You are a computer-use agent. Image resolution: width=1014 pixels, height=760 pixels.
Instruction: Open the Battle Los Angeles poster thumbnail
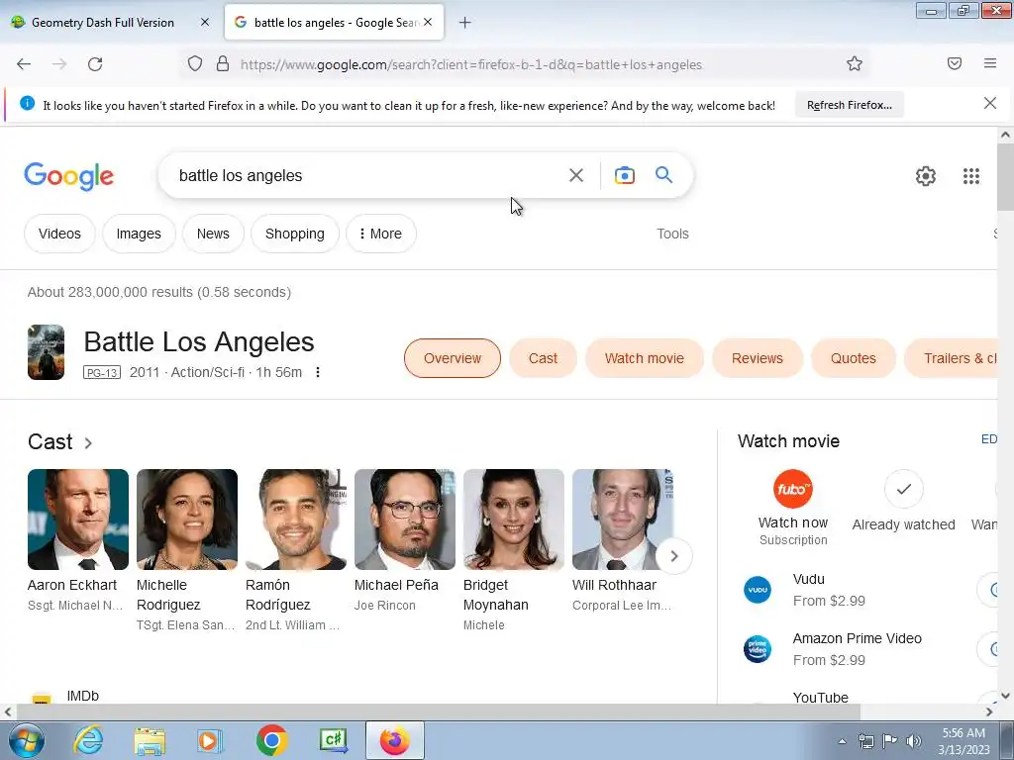tap(46, 352)
